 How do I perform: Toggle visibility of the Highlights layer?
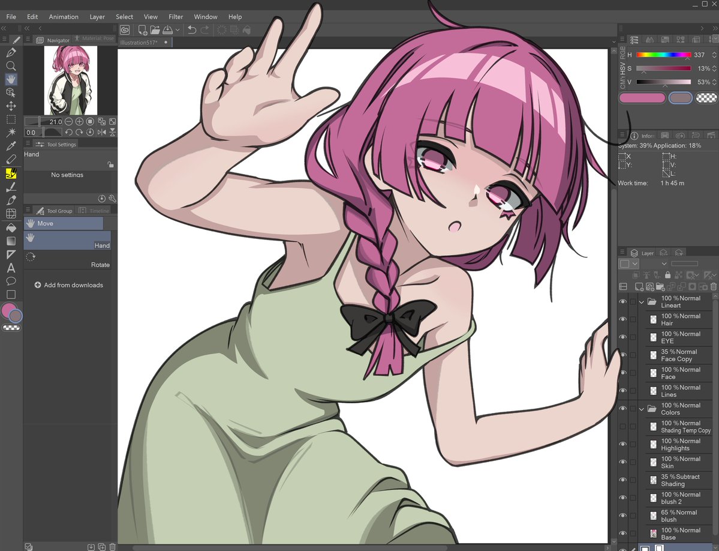pos(622,445)
